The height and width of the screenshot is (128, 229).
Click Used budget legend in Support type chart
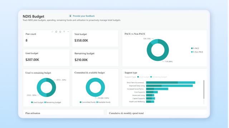point(143,77)
